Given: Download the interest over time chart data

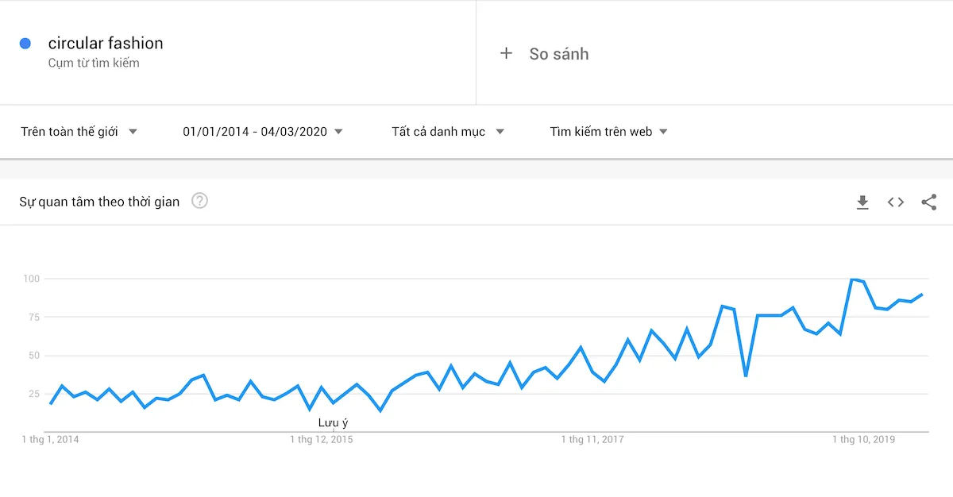Looking at the screenshot, I should coord(862,202).
